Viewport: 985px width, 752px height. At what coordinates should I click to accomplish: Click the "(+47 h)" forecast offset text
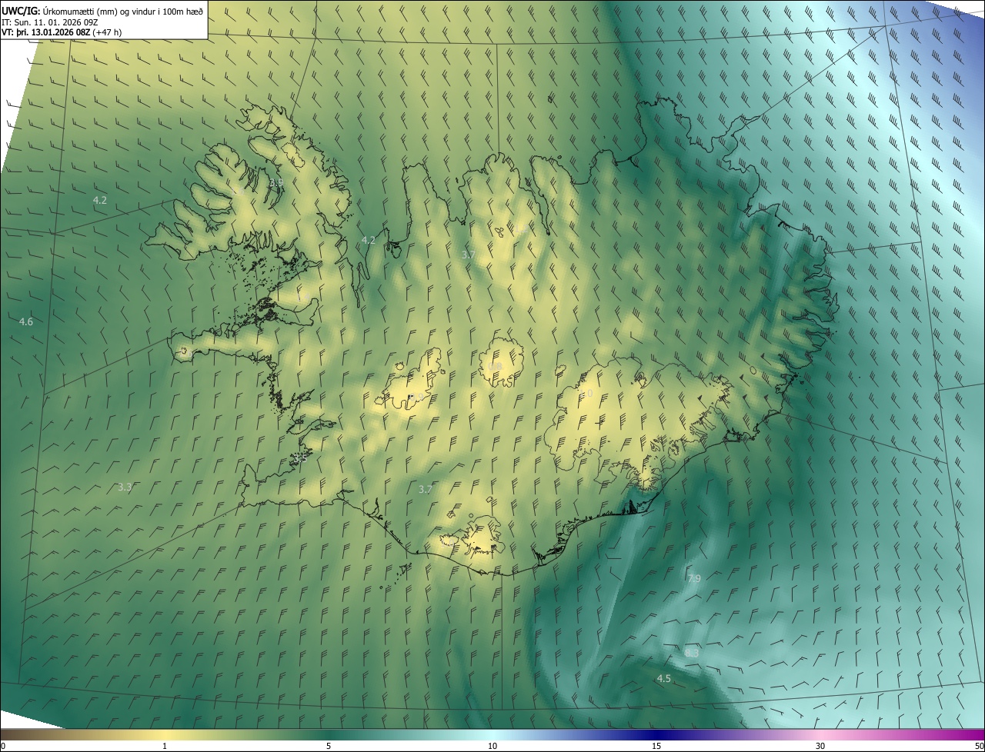point(107,32)
